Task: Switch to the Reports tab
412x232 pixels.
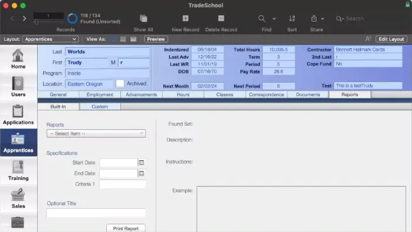Action: click(x=349, y=94)
